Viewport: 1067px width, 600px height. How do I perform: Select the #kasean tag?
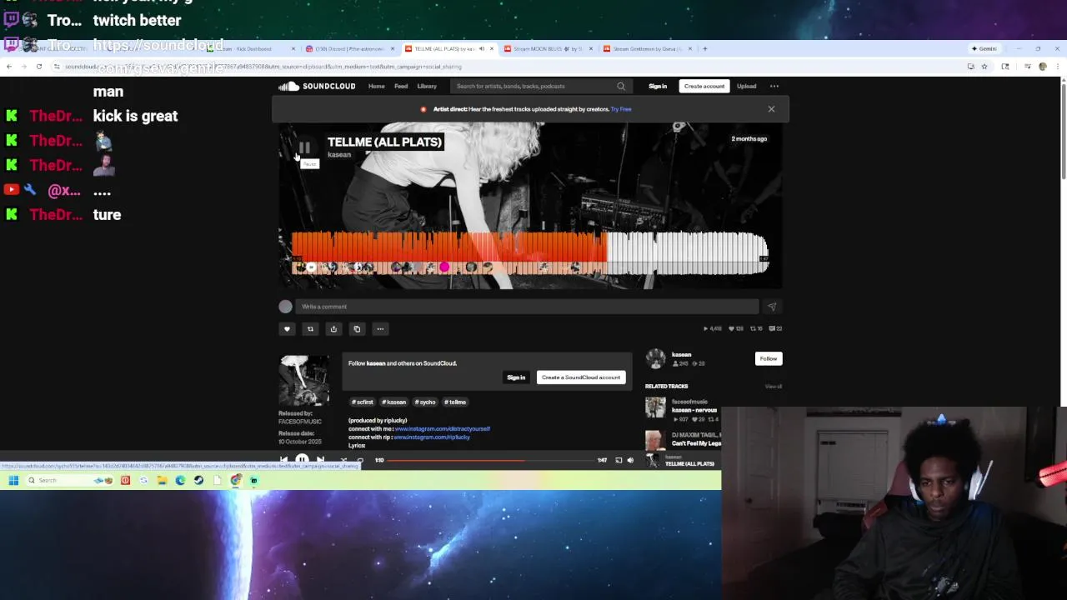click(x=394, y=402)
